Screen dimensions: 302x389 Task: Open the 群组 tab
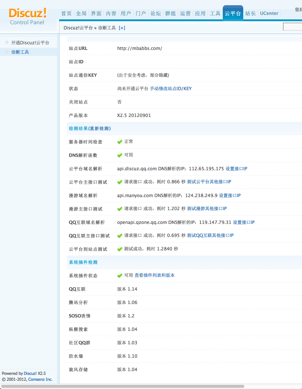[x=170, y=13]
